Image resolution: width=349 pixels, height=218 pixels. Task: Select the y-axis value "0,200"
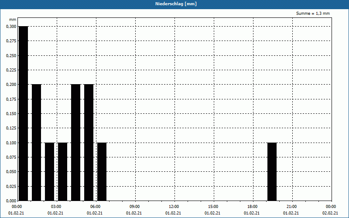click(x=11, y=85)
